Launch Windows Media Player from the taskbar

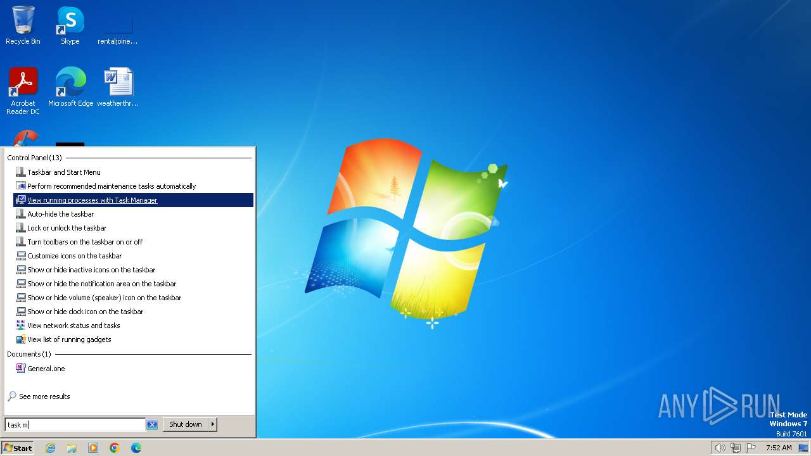pos(93,448)
